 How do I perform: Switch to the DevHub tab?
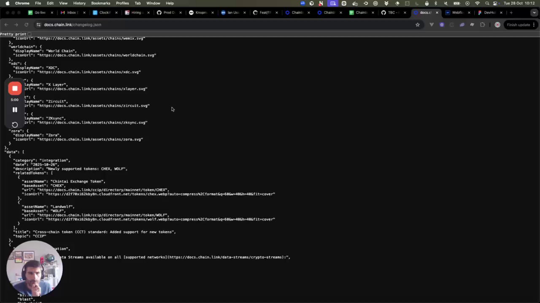489,12
